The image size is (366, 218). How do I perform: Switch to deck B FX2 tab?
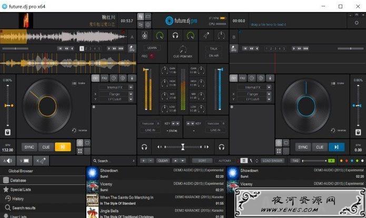point(243,78)
